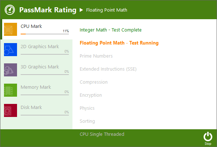Image resolution: width=217 pixels, height=147 pixels.
Task: Choose the Disk Mark section
Action: [x=36, y=110]
